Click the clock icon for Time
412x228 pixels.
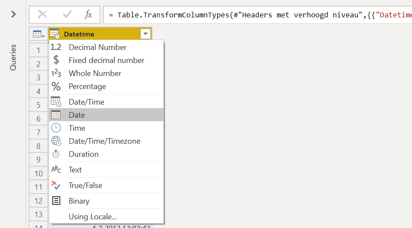point(56,128)
